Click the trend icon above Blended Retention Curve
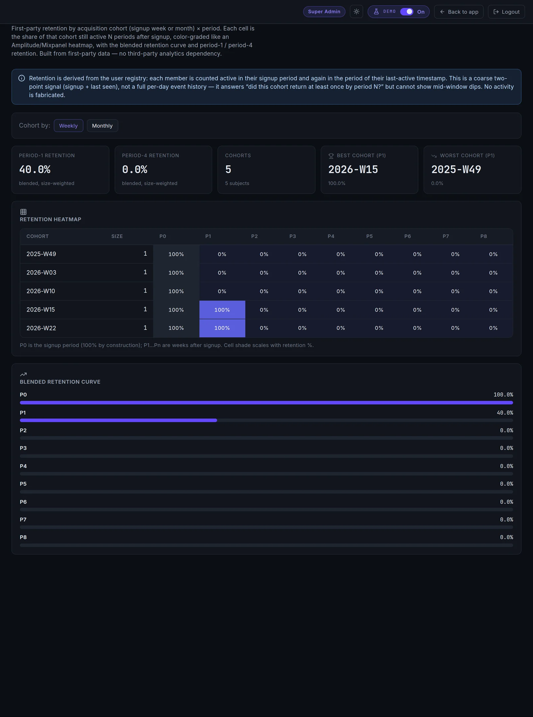The width and height of the screenshot is (533, 717). click(x=23, y=374)
